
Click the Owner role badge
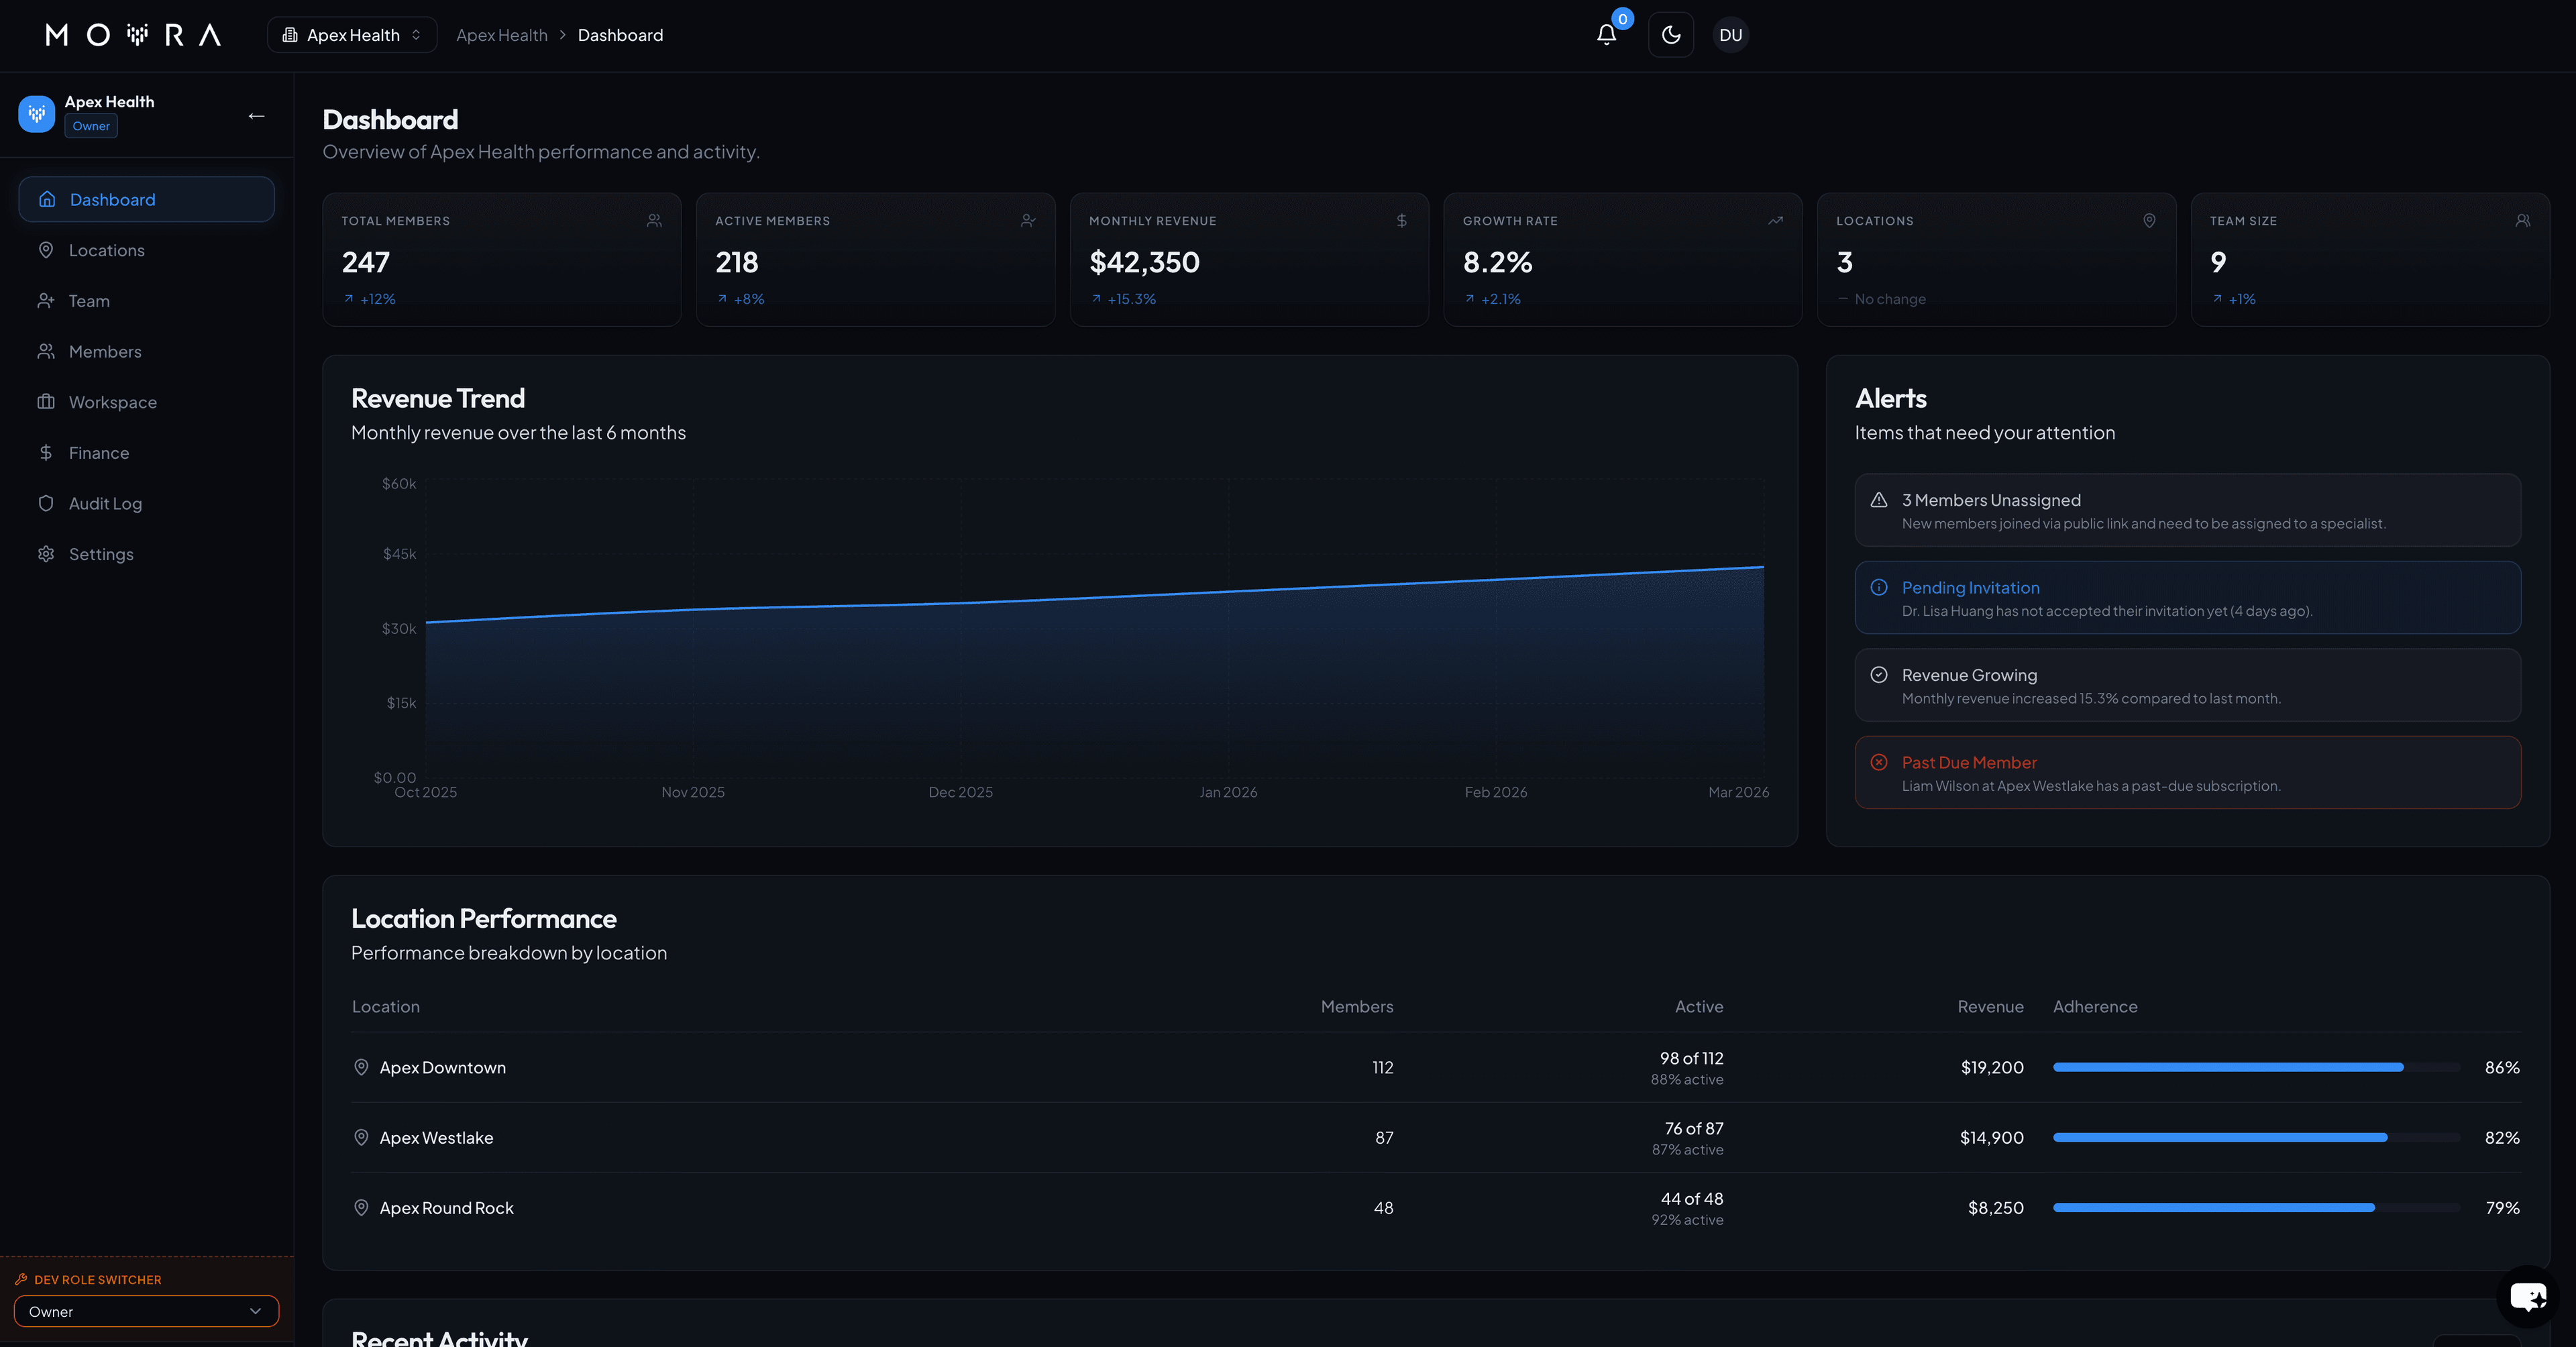click(x=91, y=126)
